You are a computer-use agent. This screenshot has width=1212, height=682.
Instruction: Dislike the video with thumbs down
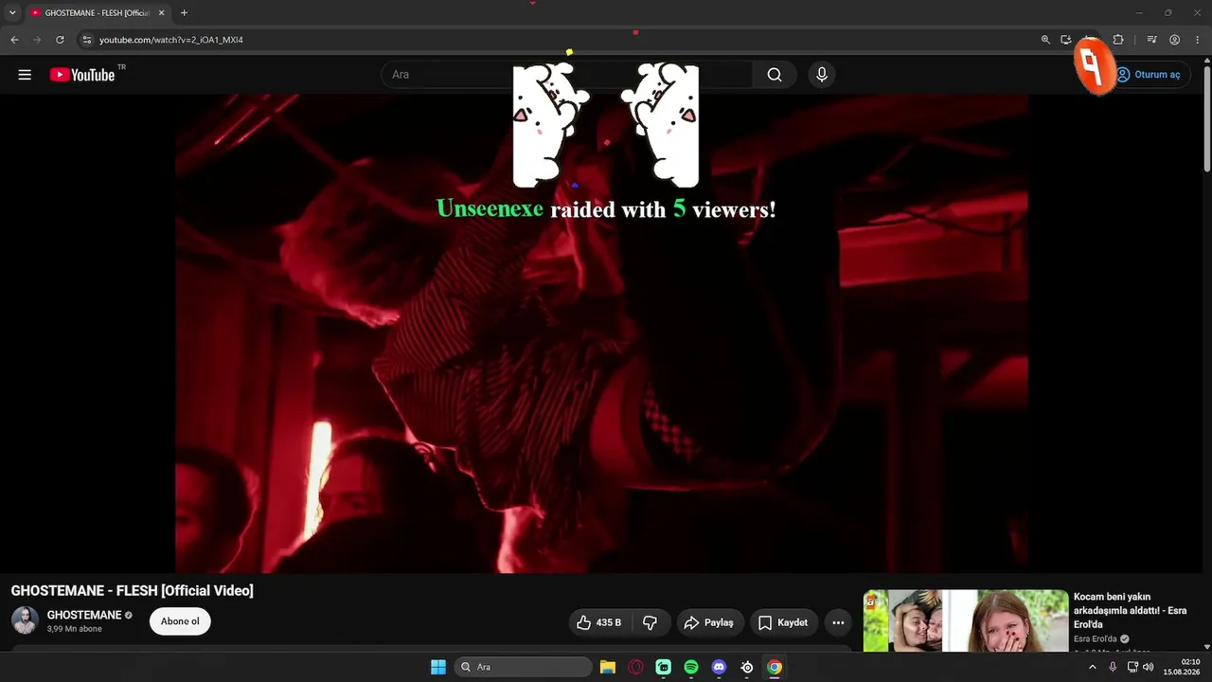651,622
